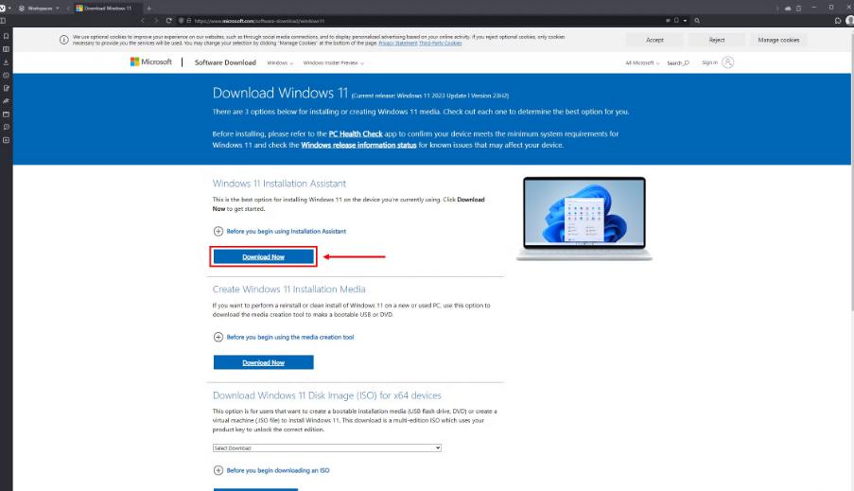Click the Windows 11 laptop image
This screenshot has width=854, height=491.
click(584, 219)
